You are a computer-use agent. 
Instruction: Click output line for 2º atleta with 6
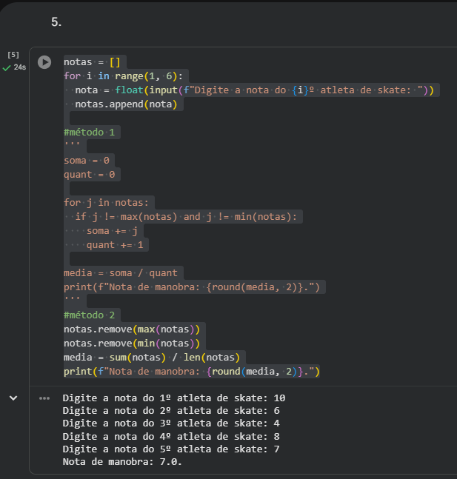[x=171, y=411]
